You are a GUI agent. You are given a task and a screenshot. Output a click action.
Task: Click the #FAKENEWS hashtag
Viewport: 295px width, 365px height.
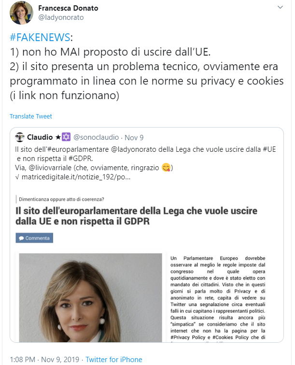point(40,37)
